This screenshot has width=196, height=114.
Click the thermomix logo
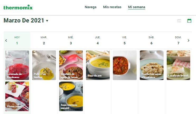[18, 7]
